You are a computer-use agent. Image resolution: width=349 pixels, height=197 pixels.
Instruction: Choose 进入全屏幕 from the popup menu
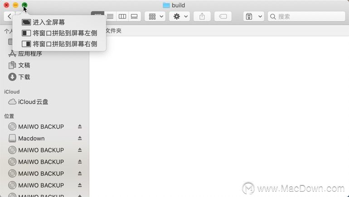point(59,22)
